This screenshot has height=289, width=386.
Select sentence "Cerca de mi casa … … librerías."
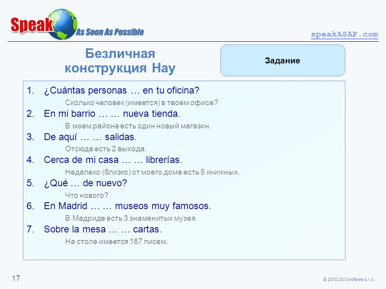pos(113,160)
